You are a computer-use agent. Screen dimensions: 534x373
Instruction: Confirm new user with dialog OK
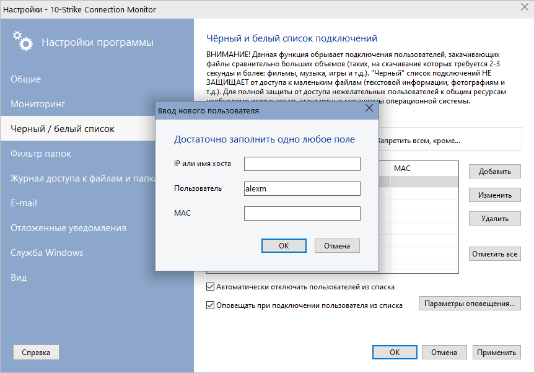point(284,245)
